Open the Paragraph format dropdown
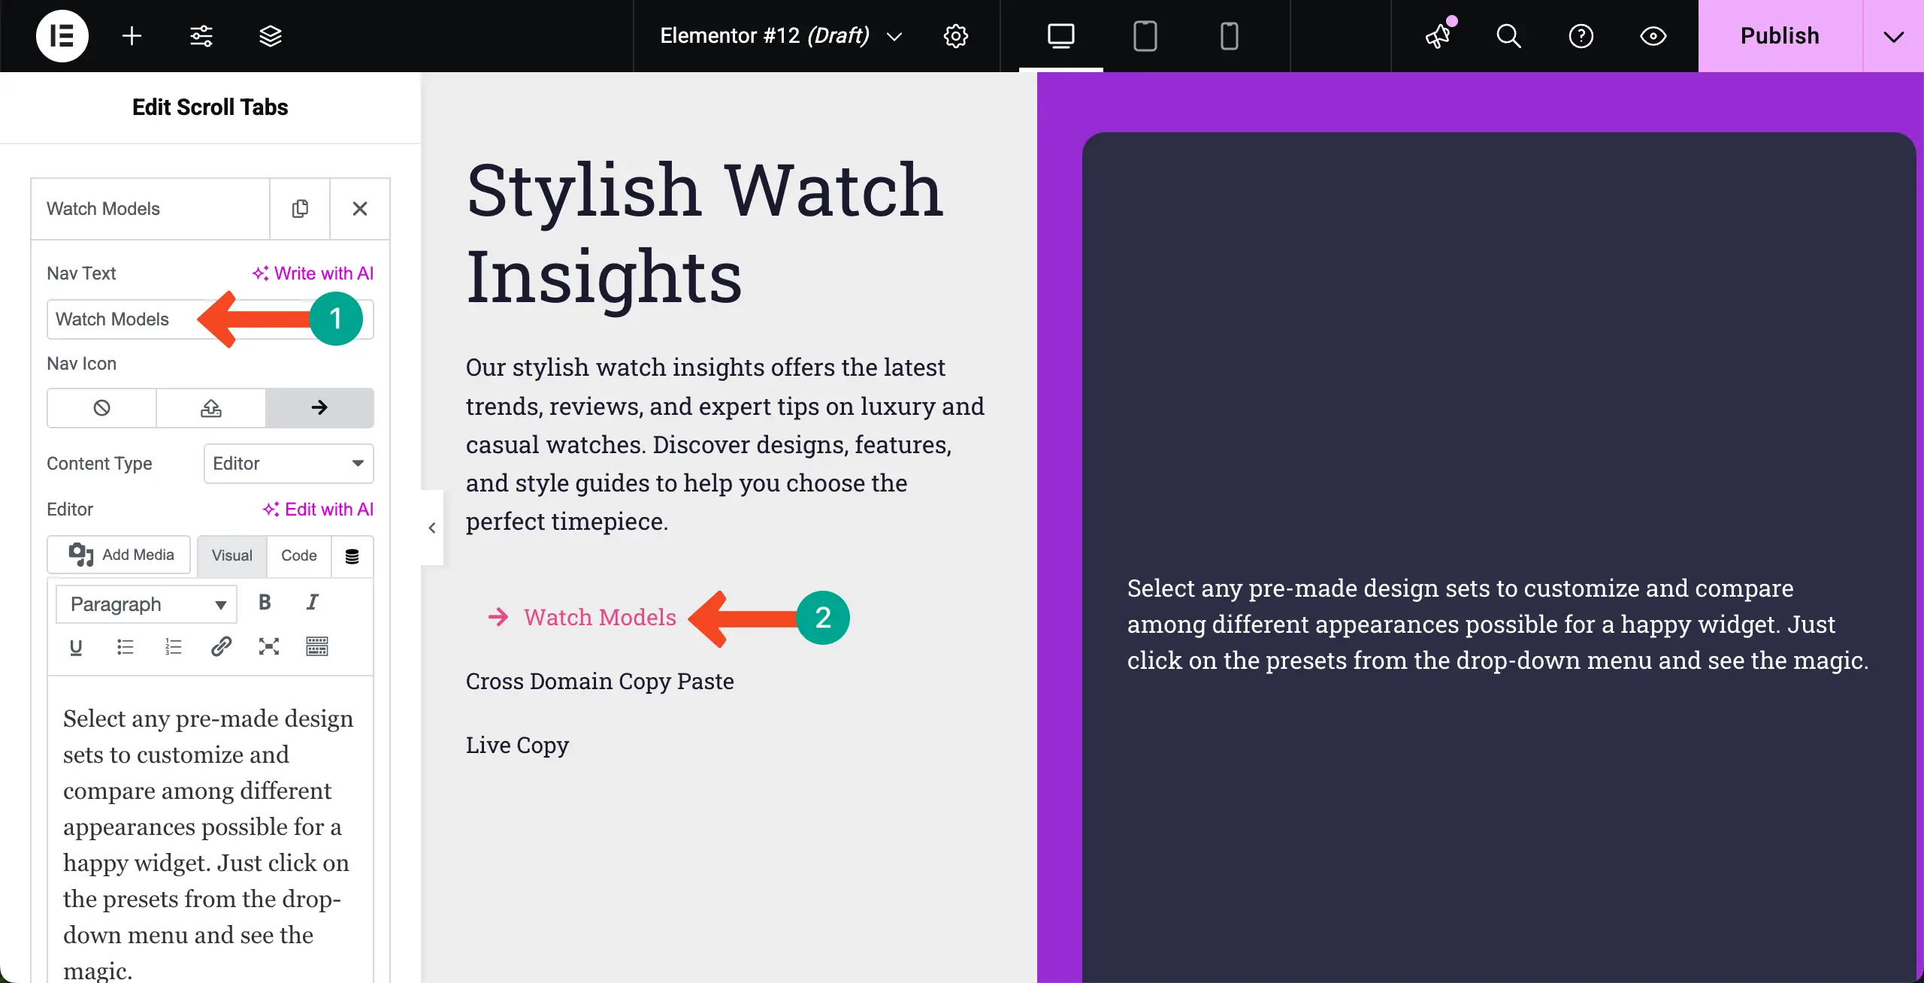 point(147,604)
